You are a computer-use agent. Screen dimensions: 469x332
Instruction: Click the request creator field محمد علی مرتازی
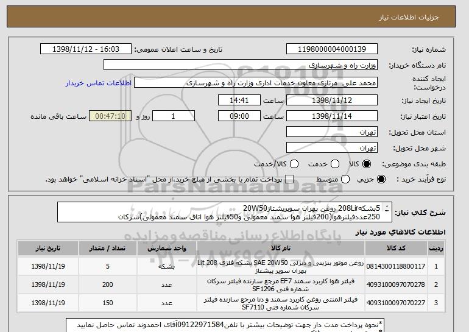256,83
